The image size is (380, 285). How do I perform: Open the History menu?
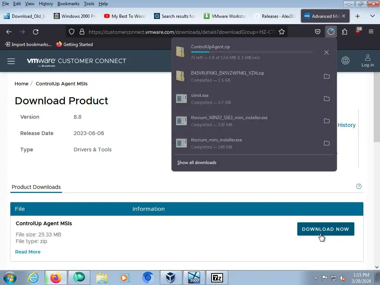coord(46,4)
